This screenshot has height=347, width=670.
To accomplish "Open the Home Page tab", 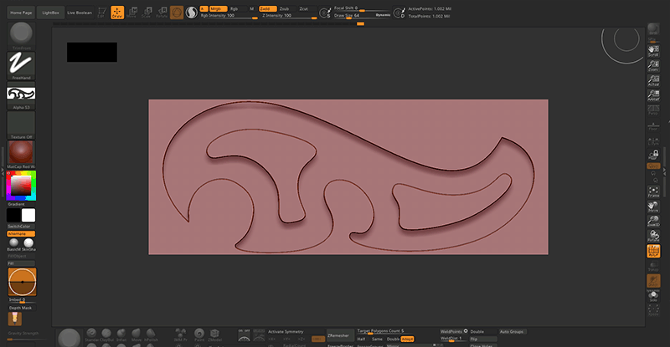I will click(22, 13).
